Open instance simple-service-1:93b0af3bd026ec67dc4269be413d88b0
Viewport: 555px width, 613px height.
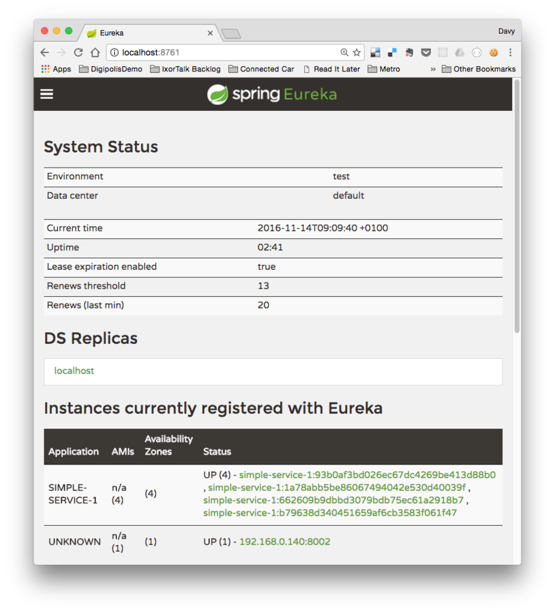tap(367, 475)
